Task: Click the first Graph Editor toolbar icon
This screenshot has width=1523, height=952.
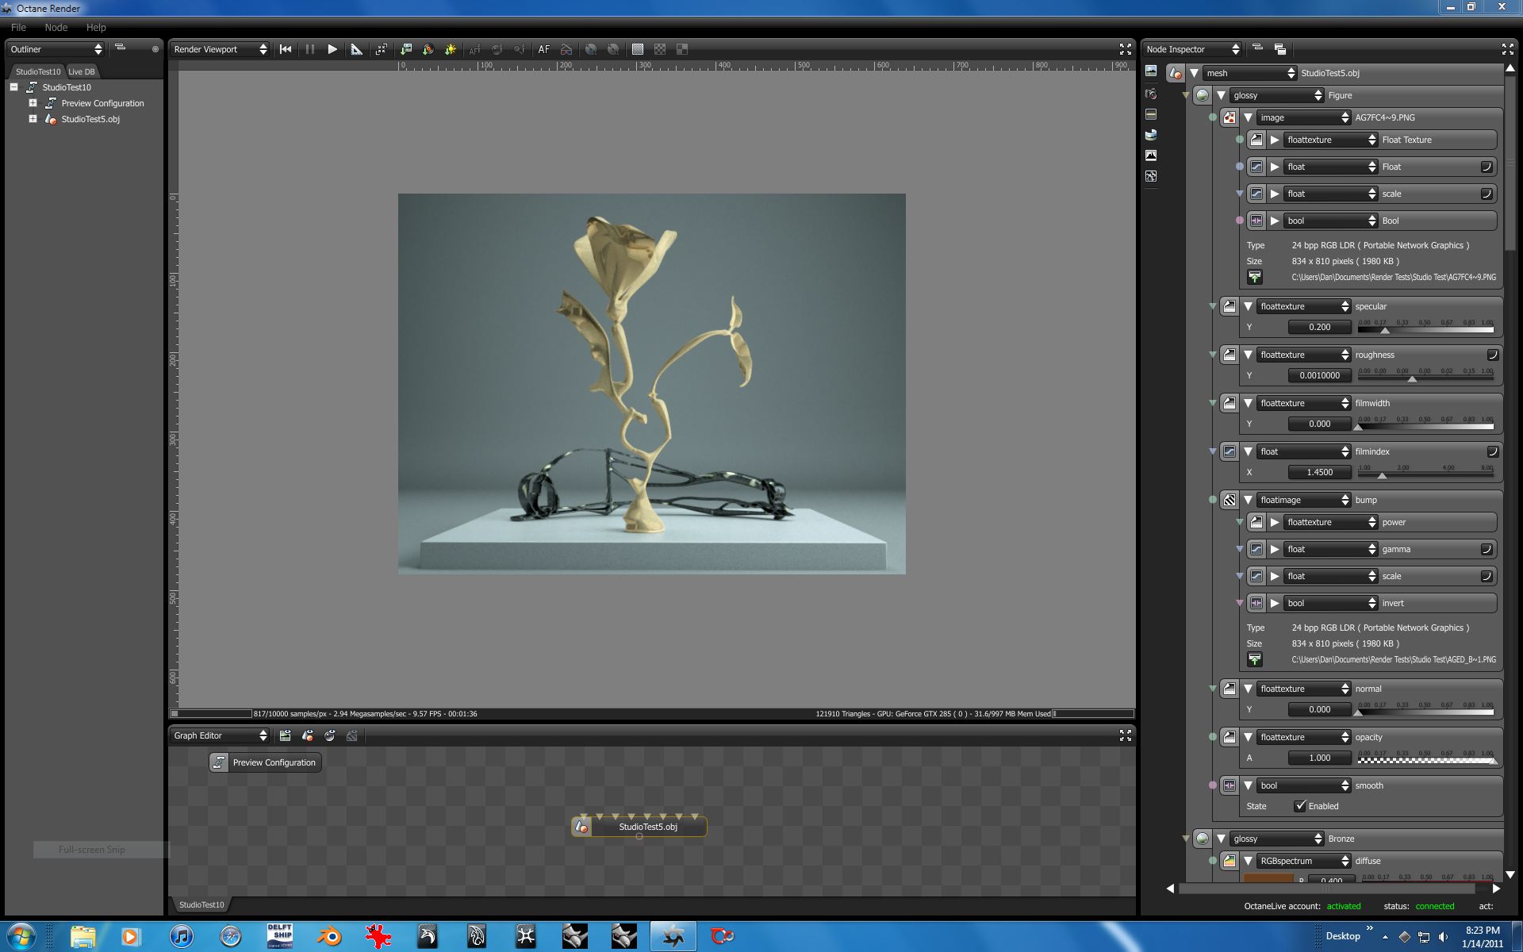Action: tap(286, 735)
